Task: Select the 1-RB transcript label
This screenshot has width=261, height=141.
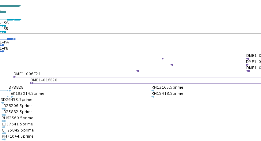Action: [x=4, y=29]
